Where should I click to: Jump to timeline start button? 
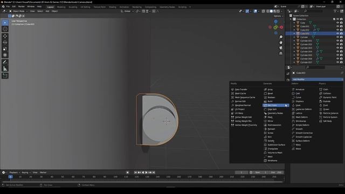click(x=135, y=172)
